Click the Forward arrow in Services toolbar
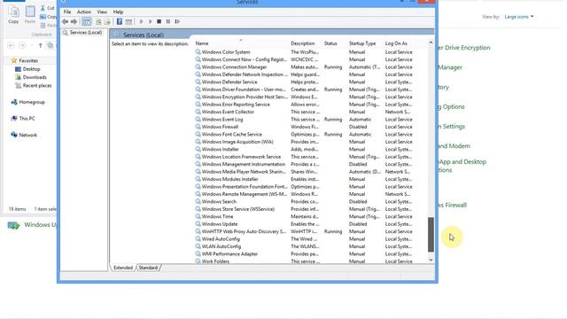Viewport: 567px width, 319px height. coord(74,21)
